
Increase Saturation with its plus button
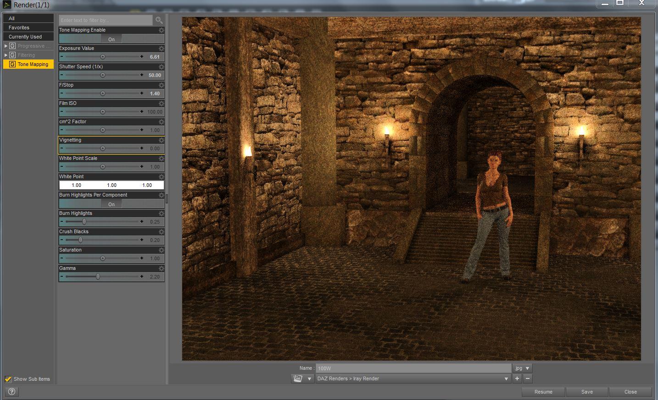tap(142, 258)
